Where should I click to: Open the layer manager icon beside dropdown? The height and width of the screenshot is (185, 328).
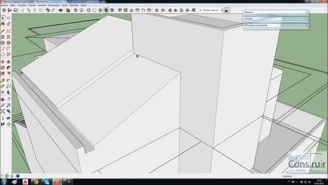click(x=227, y=10)
